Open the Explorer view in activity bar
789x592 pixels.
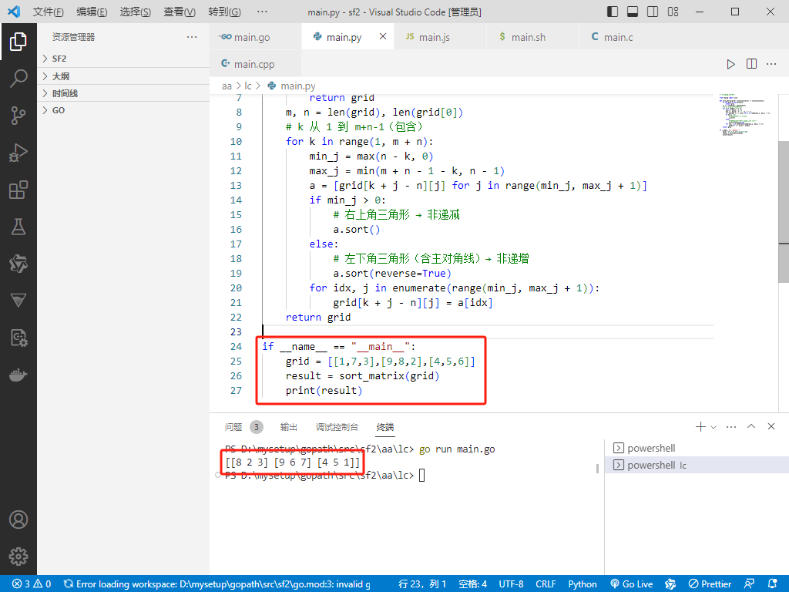coord(18,42)
